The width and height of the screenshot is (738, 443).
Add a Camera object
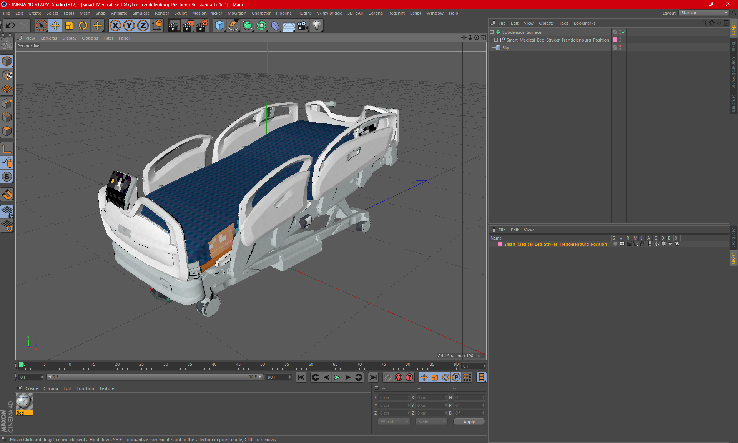303,26
